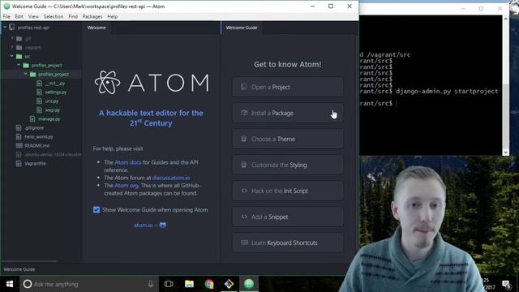Expand Choose a Theme card
The height and width of the screenshot is (292, 519).
(288, 139)
